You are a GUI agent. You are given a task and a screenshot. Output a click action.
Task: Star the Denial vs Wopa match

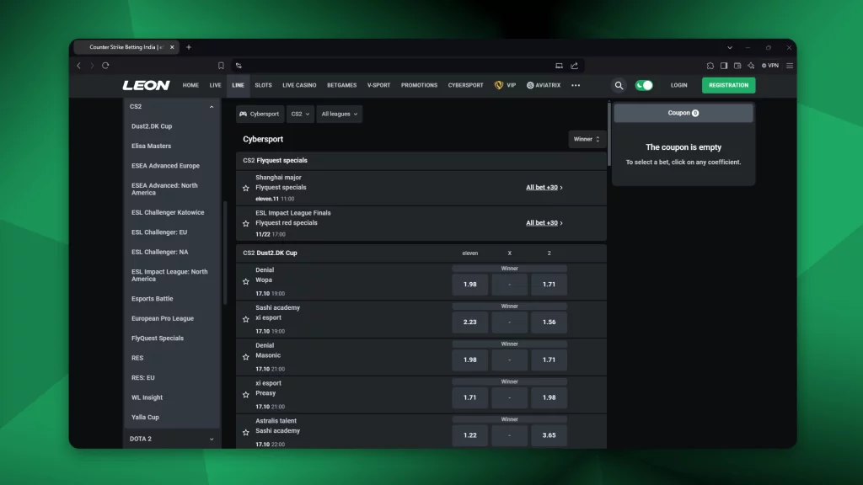246,281
